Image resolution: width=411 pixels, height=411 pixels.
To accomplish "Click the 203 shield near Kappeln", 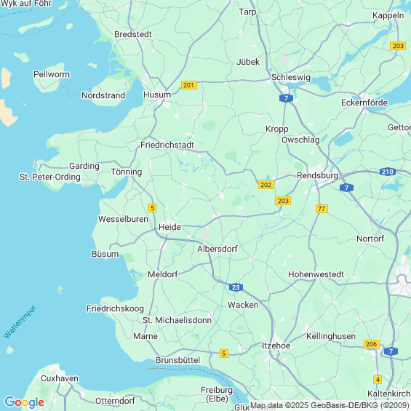I will tap(398, 46).
